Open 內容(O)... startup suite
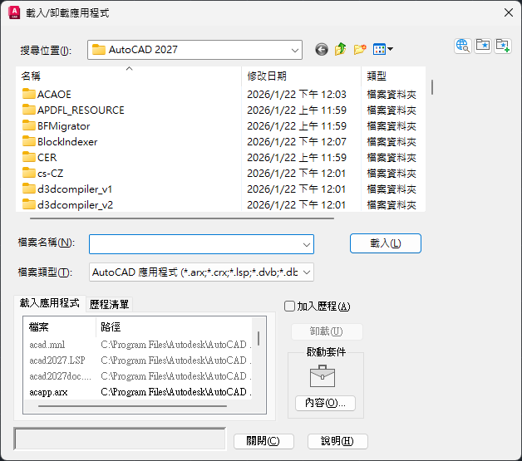 pos(325,403)
